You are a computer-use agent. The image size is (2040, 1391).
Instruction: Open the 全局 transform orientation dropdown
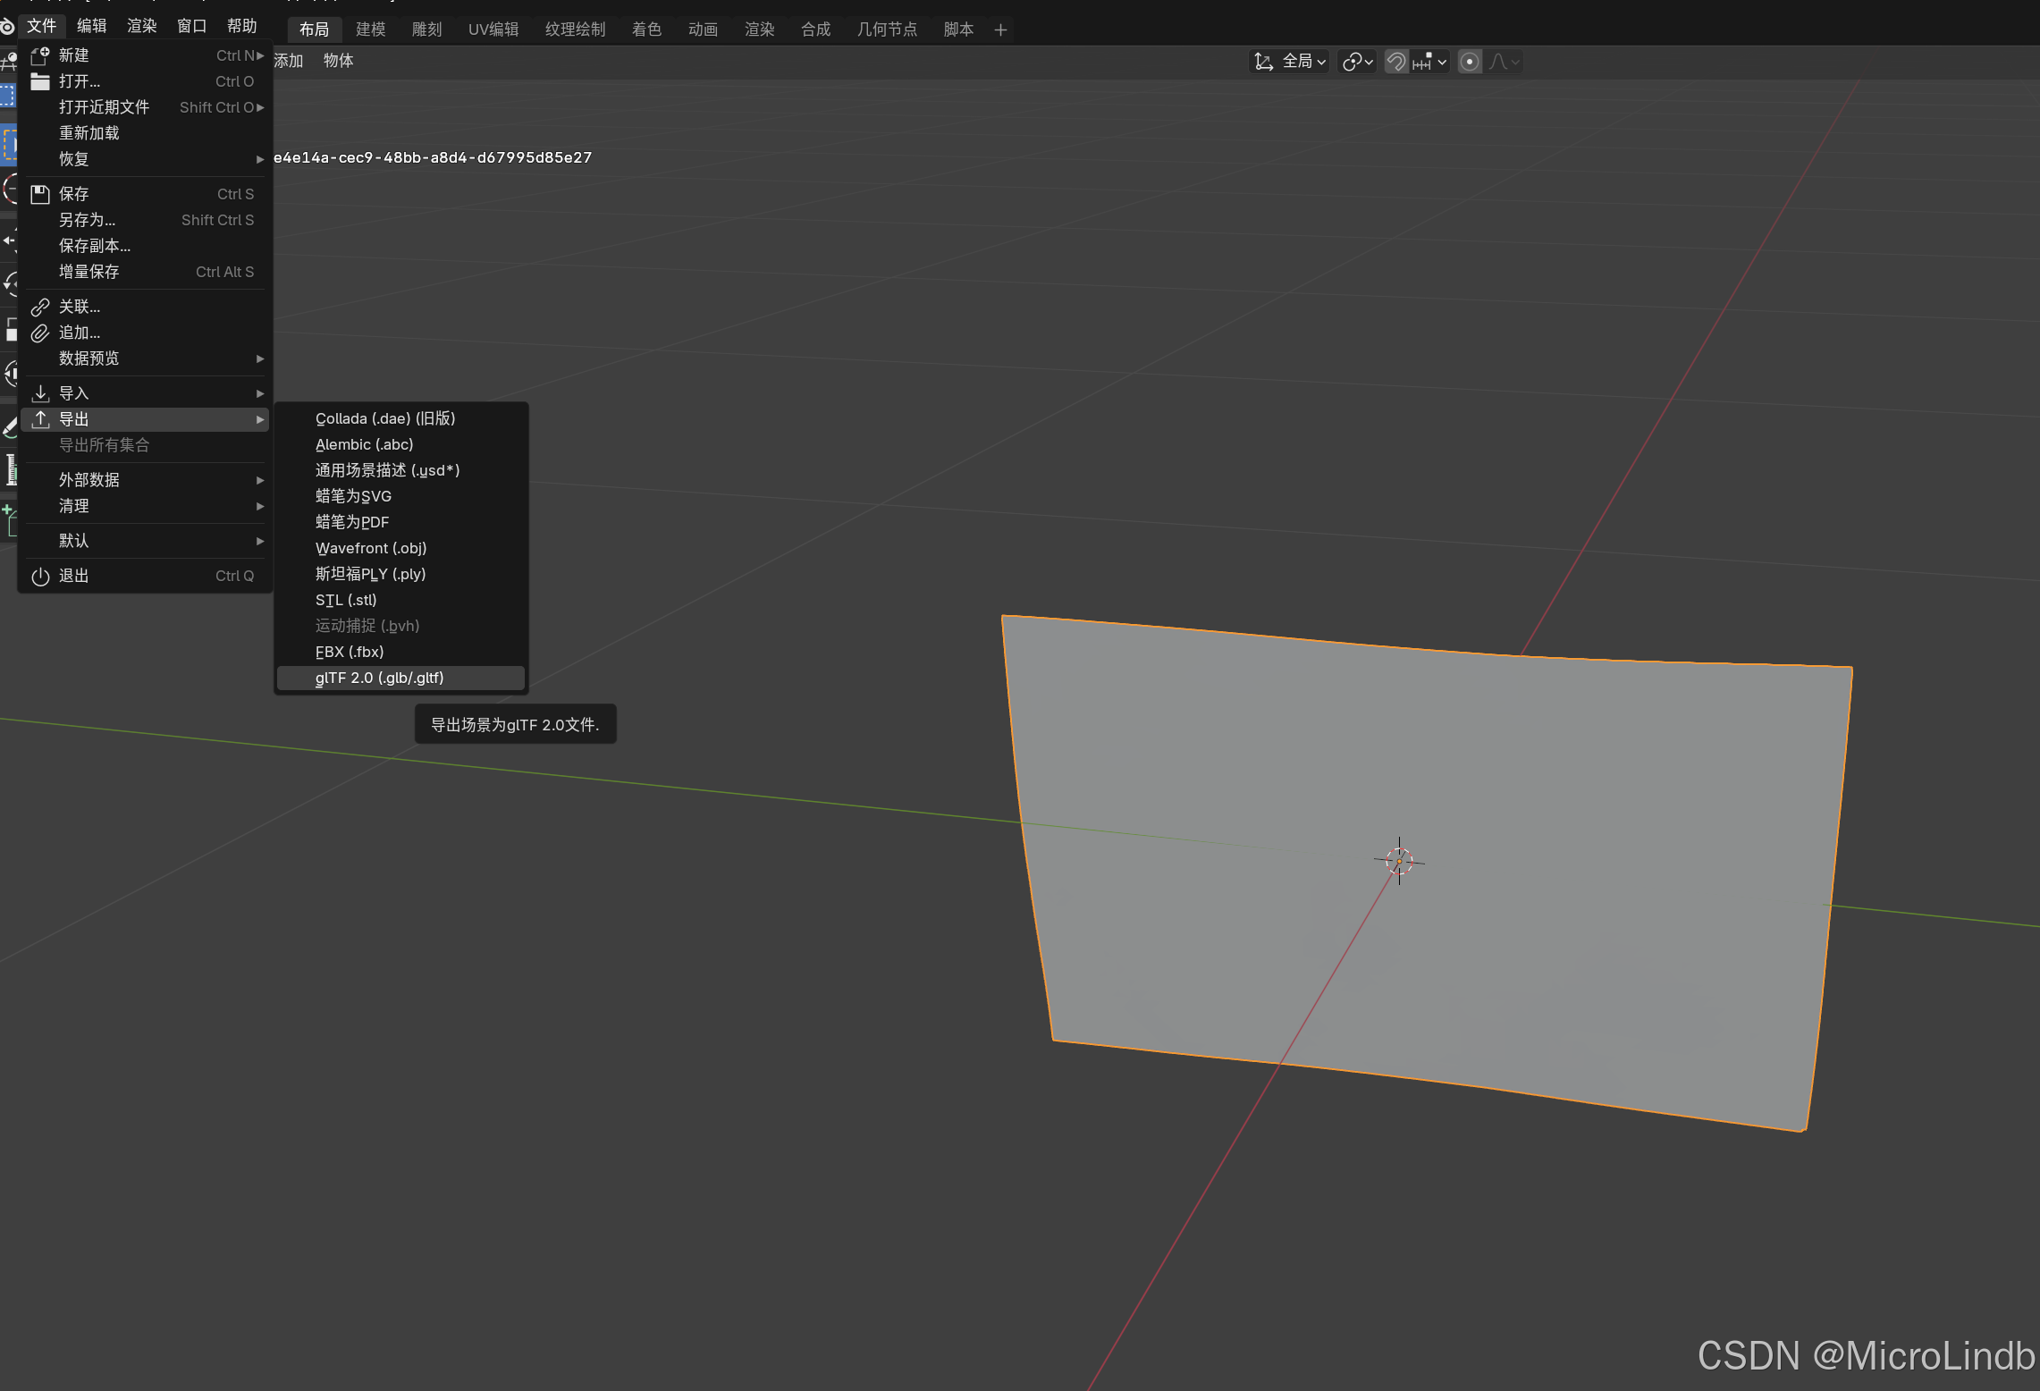coord(1292,62)
